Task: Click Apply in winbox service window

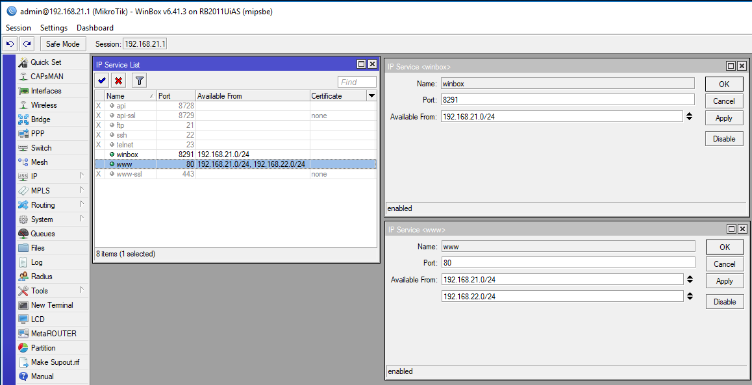Action: click(723, 118)
